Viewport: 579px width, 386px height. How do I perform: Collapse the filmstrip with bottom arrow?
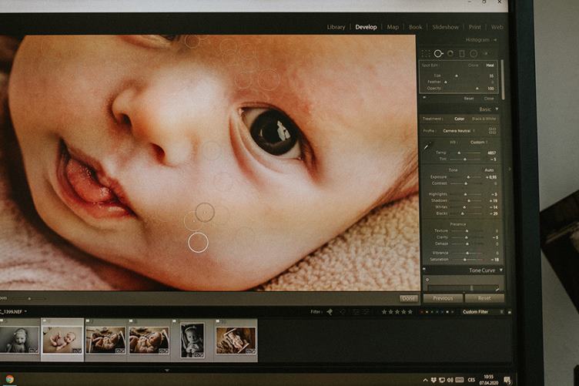[x=167, y=370]
